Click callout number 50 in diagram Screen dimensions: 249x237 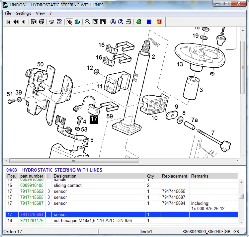pos(40,64)
